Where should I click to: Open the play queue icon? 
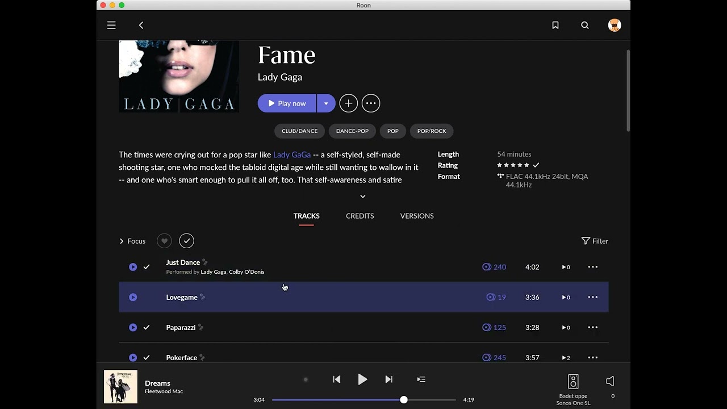point(421,379)
